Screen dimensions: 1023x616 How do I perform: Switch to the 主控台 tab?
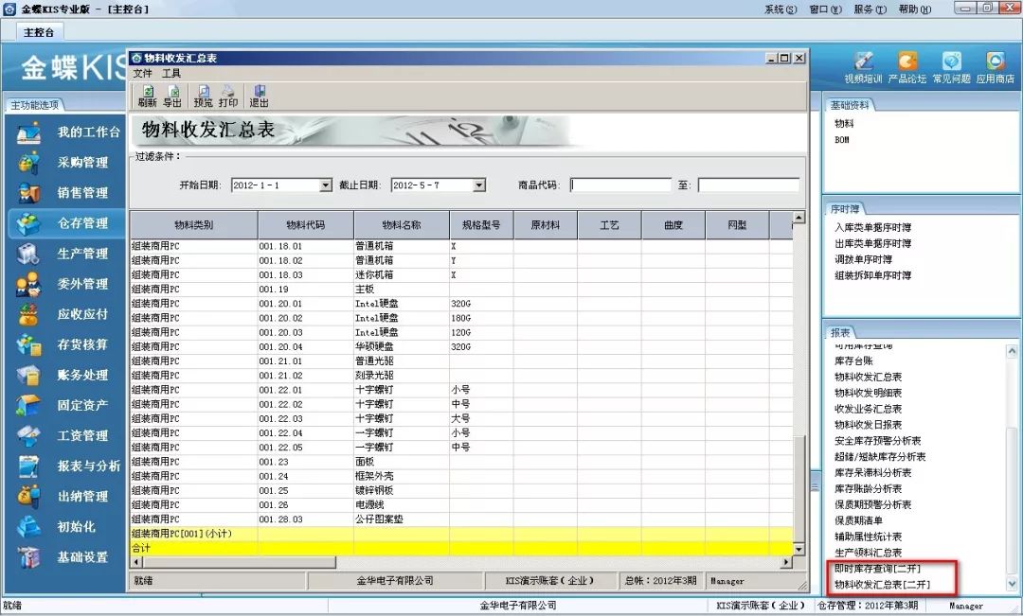[x=39, y=32]
